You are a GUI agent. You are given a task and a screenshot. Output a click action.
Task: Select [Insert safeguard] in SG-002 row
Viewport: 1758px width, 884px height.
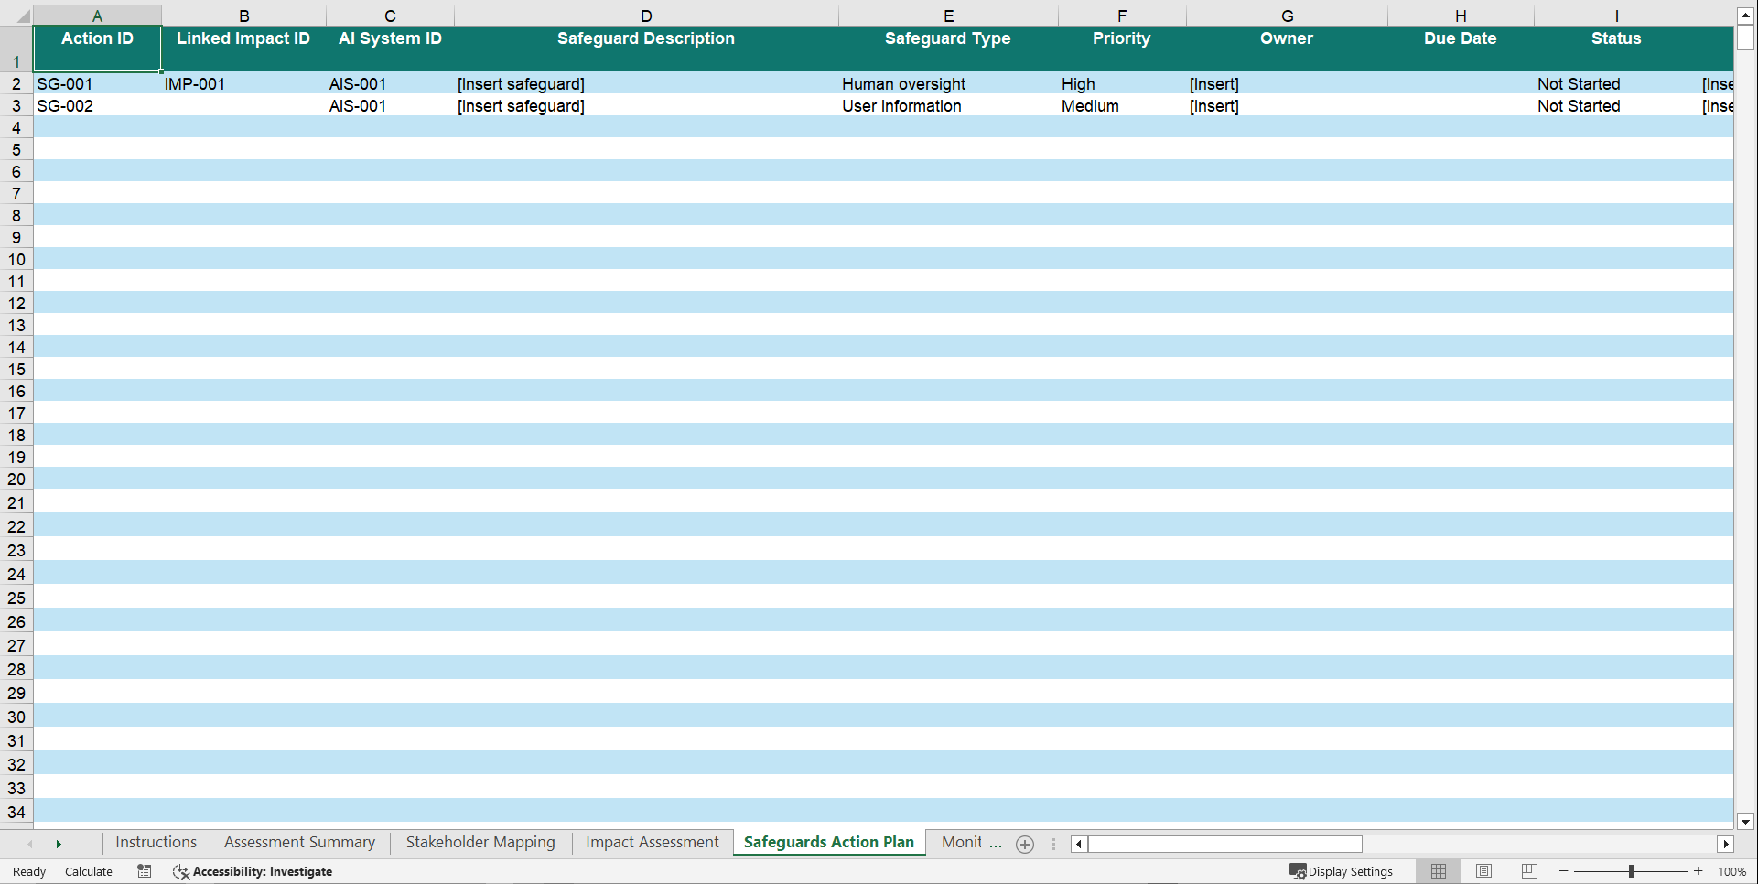[646, 105]
